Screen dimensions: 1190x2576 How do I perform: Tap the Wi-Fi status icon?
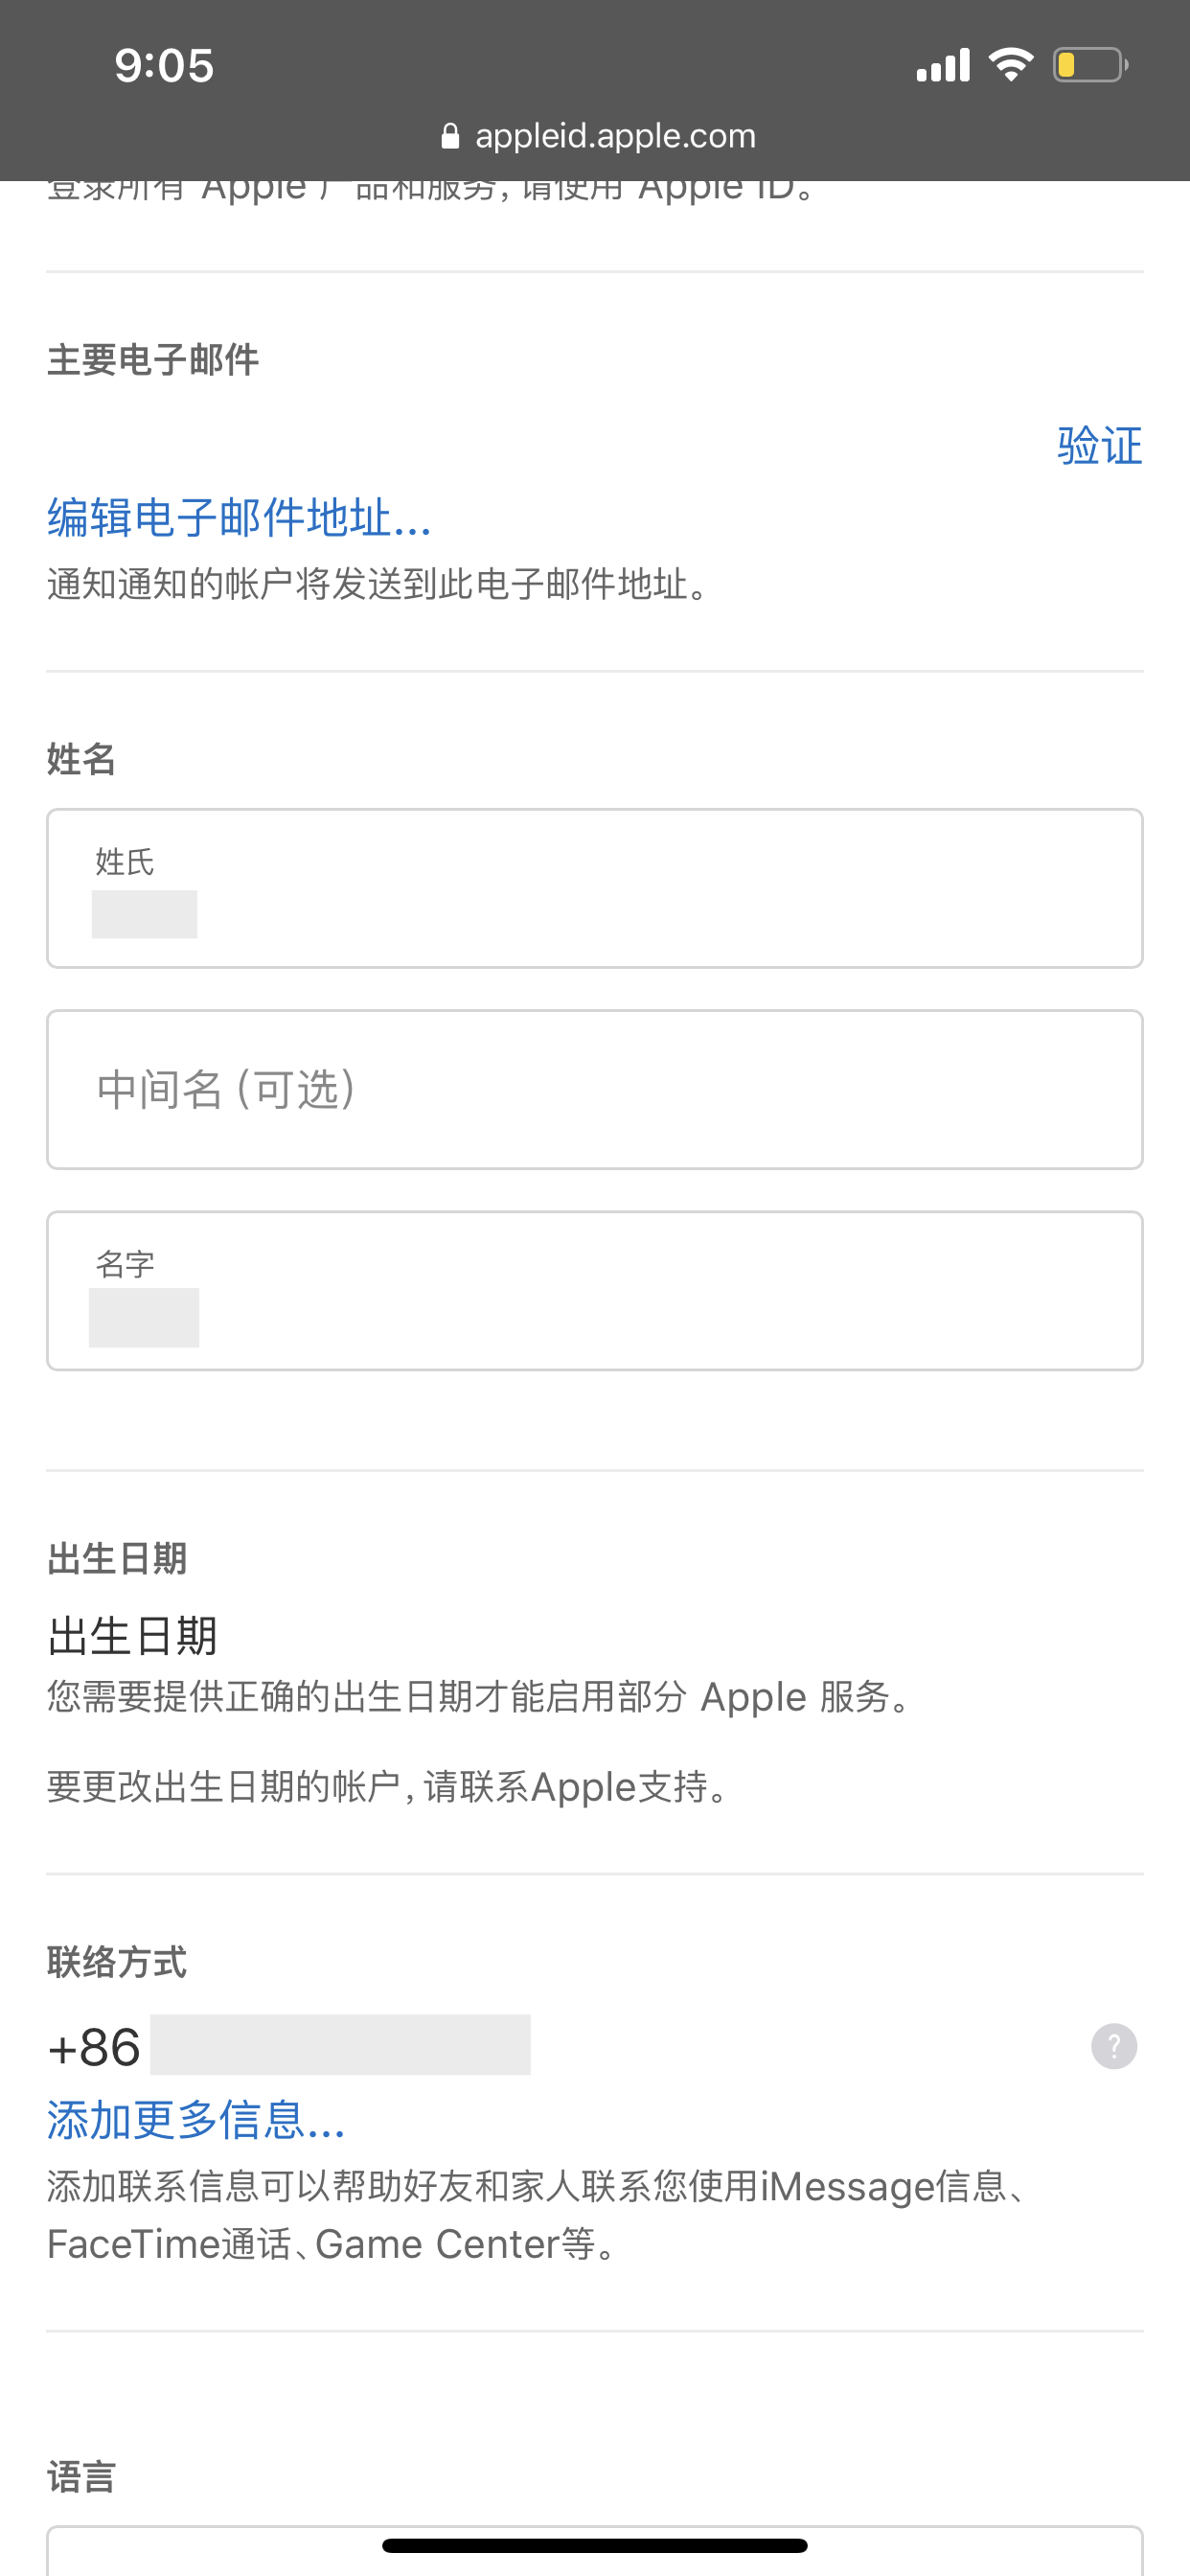point(1010,65)
